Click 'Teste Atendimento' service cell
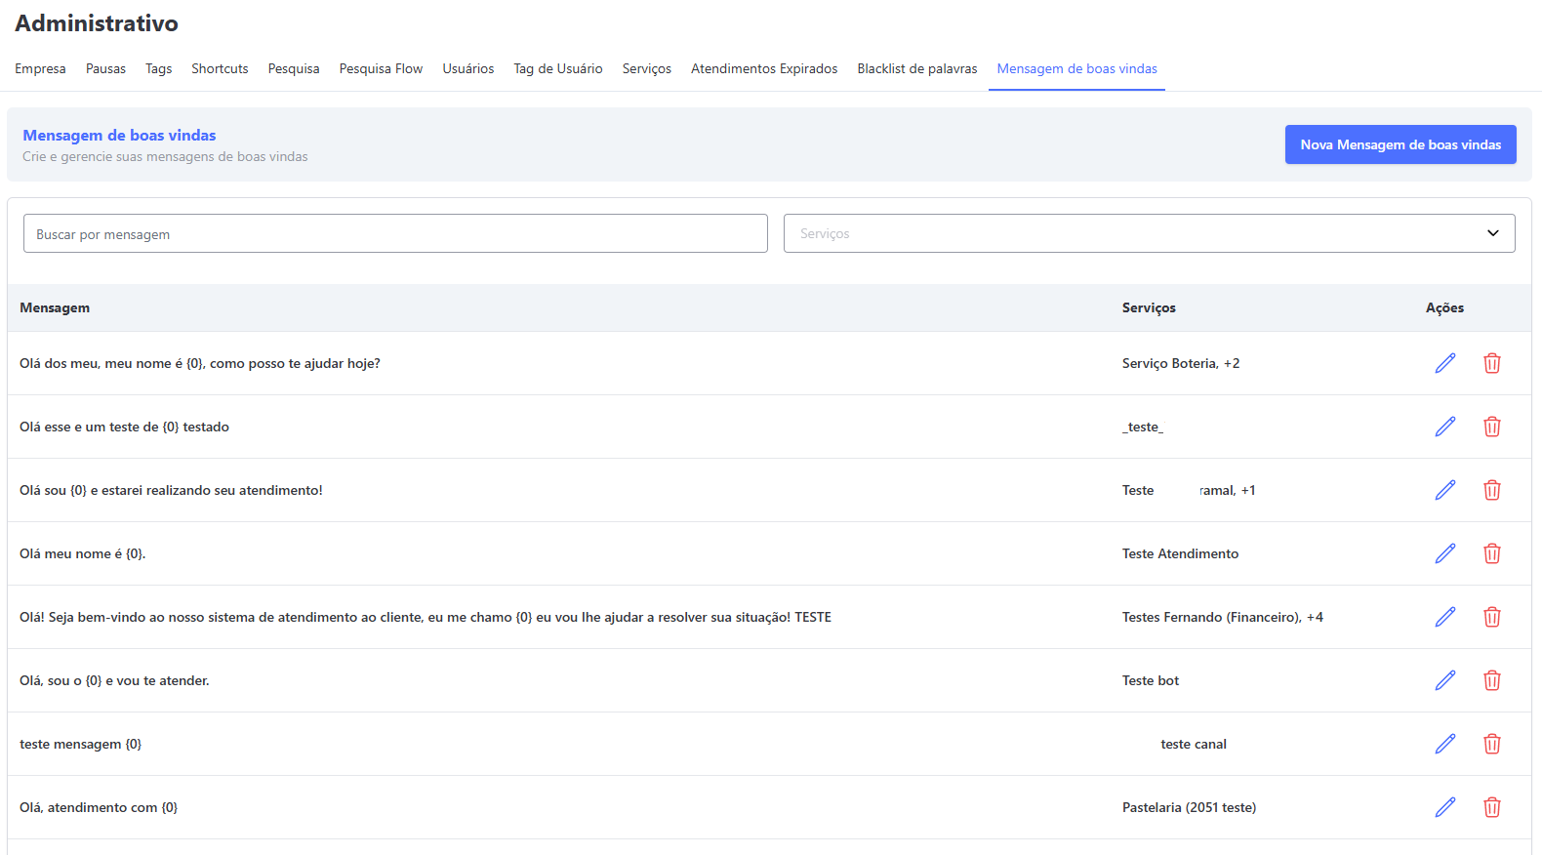Screen dimensions: 1542x855 [1180, 553]
